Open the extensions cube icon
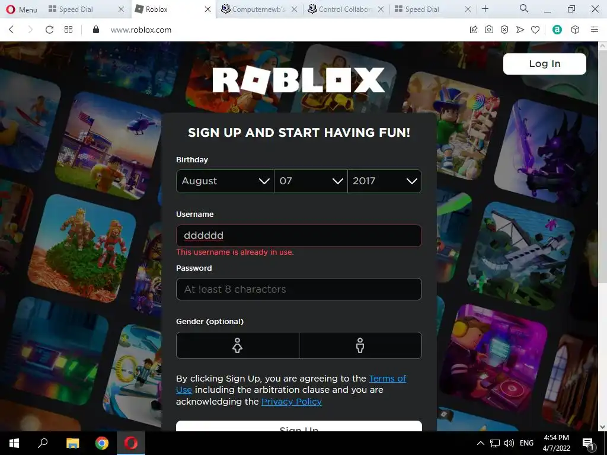607x455 pixels. [x=575, y=30]
